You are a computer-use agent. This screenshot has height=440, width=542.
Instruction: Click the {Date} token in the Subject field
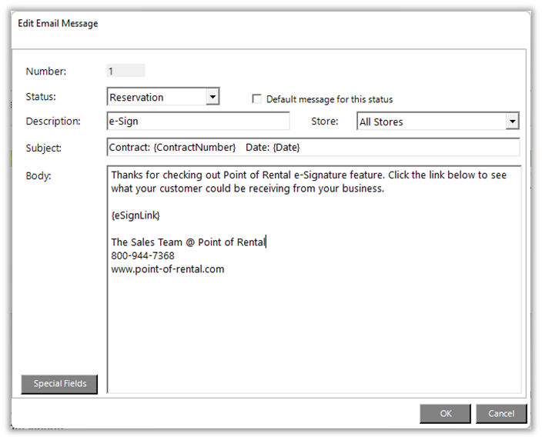[285, 147]
